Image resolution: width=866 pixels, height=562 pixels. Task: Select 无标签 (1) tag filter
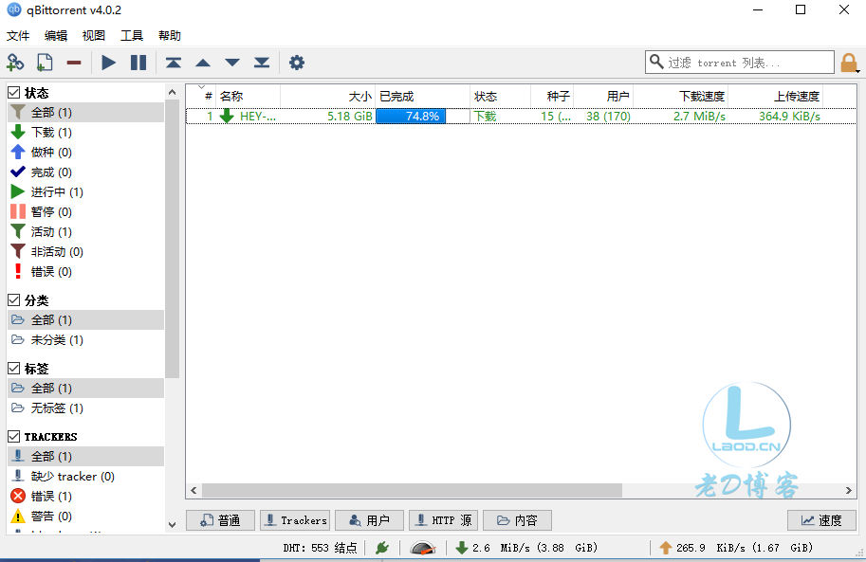[x=86, y=408]
